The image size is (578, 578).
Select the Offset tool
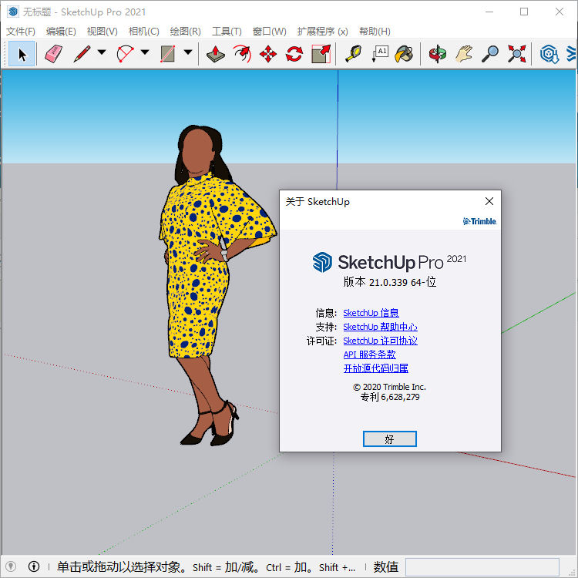click(242, 54)
